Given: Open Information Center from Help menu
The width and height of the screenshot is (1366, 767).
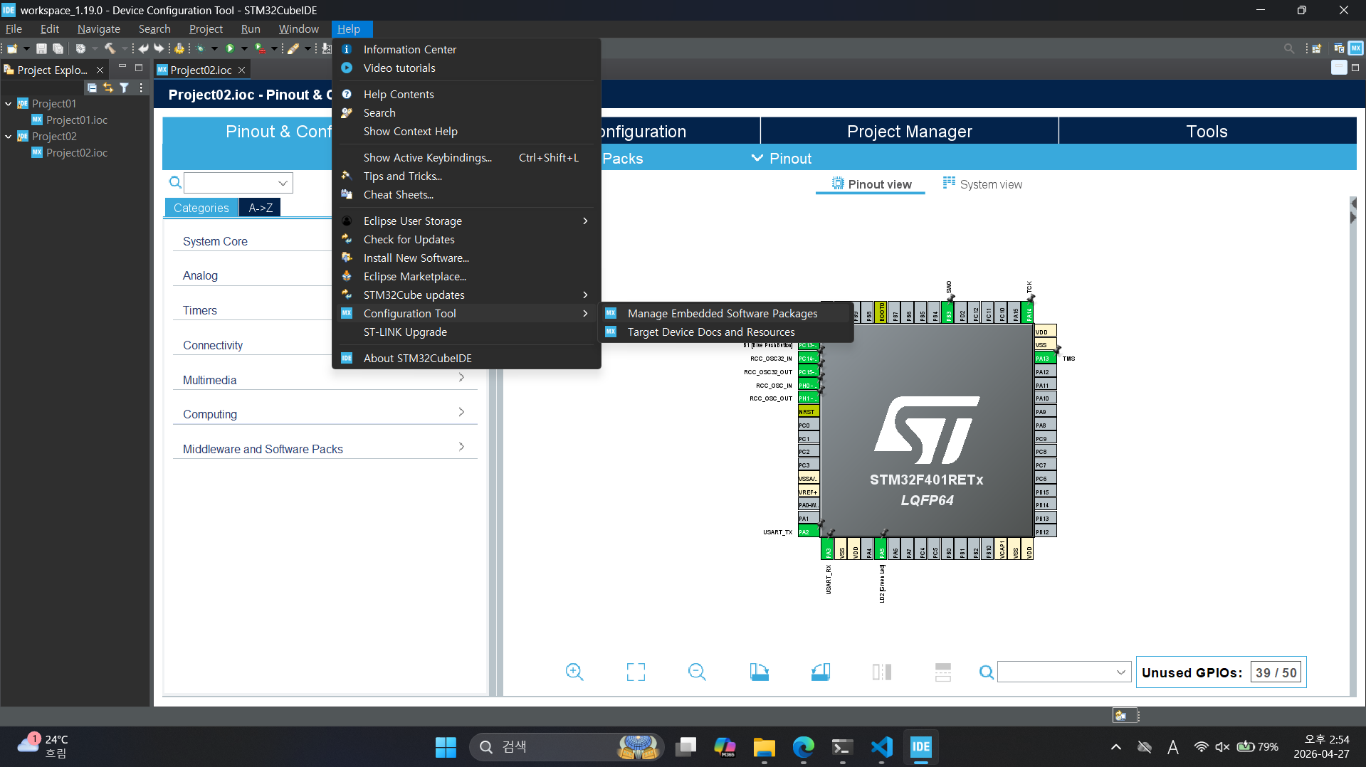Looking at the screenshot, I should 466,49.
